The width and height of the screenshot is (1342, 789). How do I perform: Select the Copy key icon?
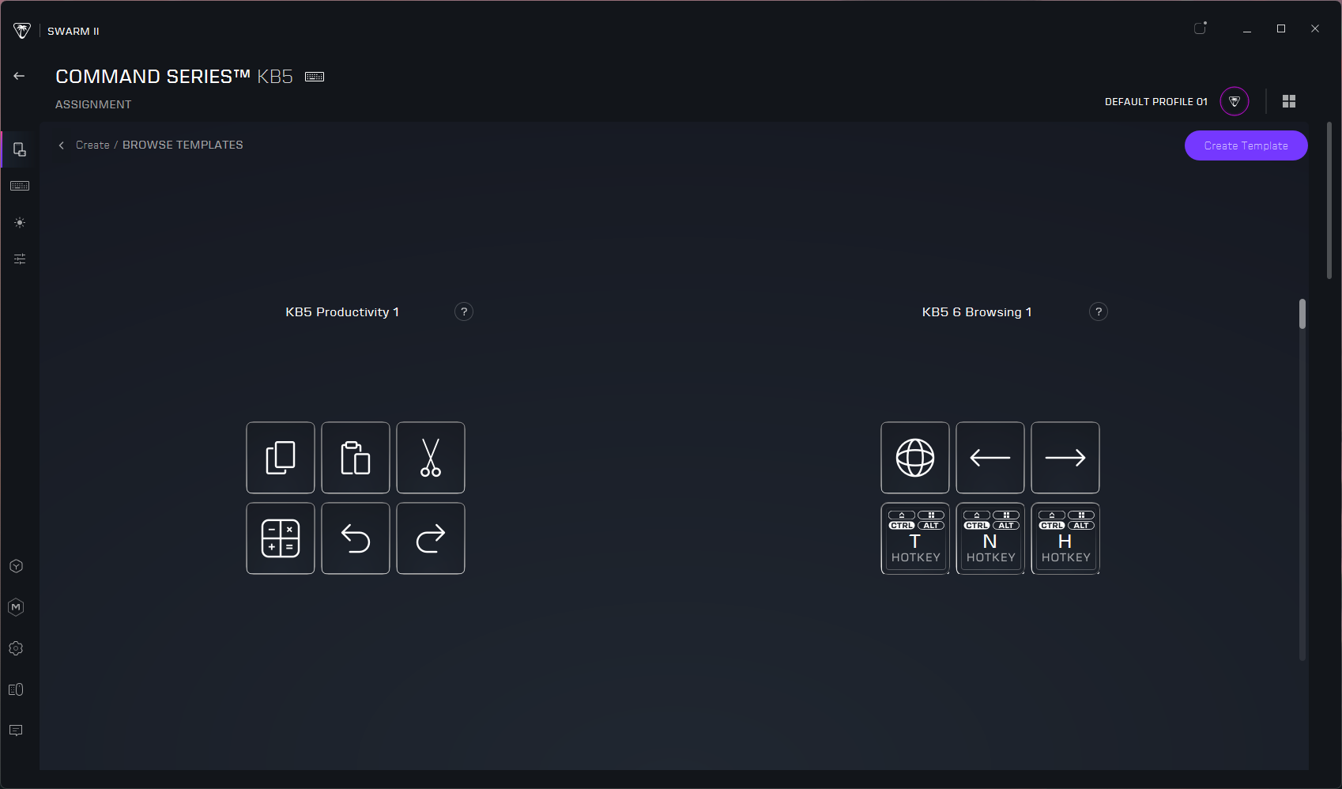click(x=281, y=458)
